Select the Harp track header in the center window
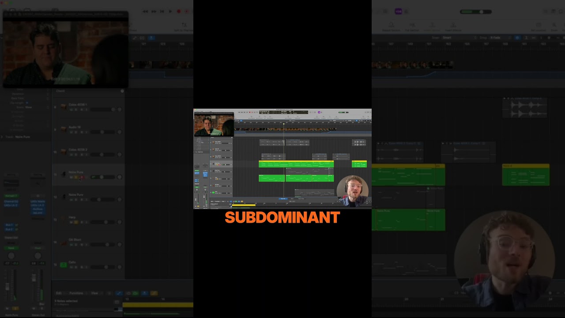This screenshot has height=318, width=565. (x=221, y=178)
